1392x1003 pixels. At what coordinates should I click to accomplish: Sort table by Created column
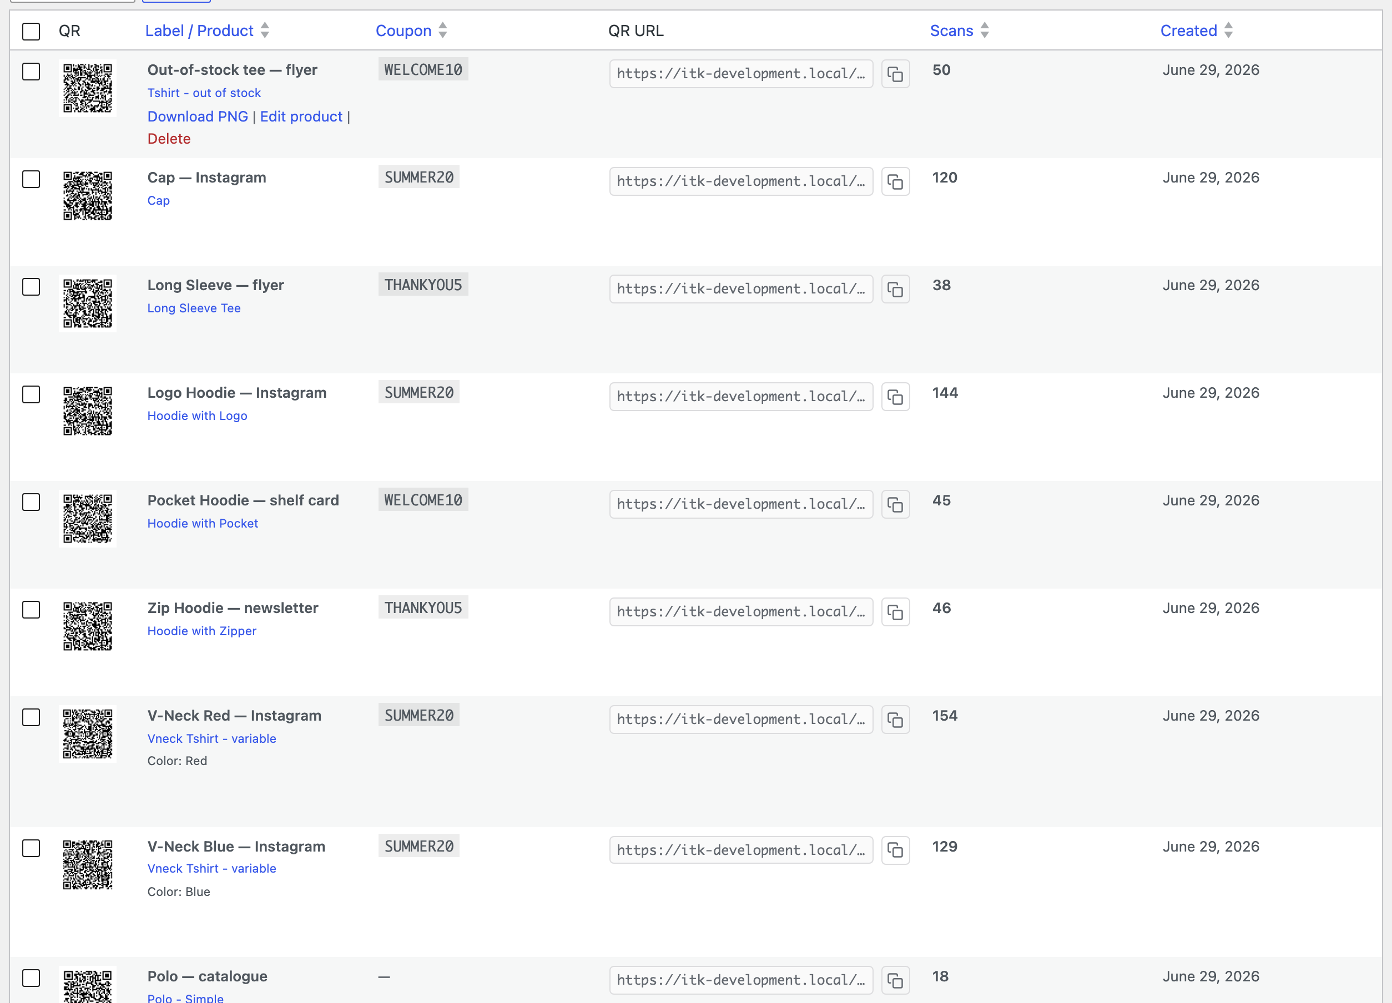click(1196, 31)
